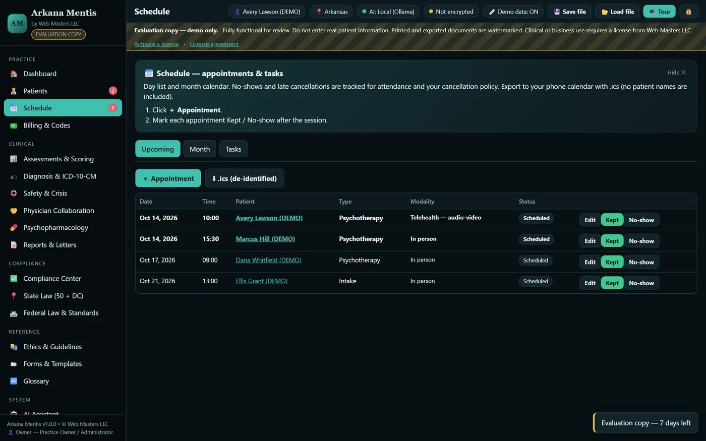The height and width of the screenshot is (441, 706).
Task: Select Schedule in the sidebar
Action: [x=63, y=108]
